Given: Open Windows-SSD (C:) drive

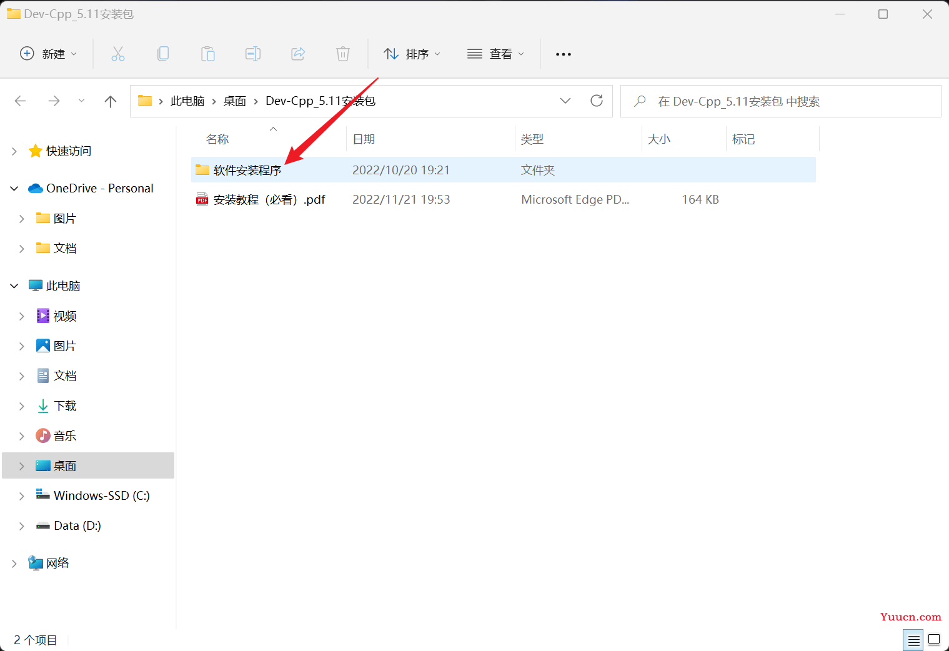Looking at the screenshot, I should [x=102, y=496].
